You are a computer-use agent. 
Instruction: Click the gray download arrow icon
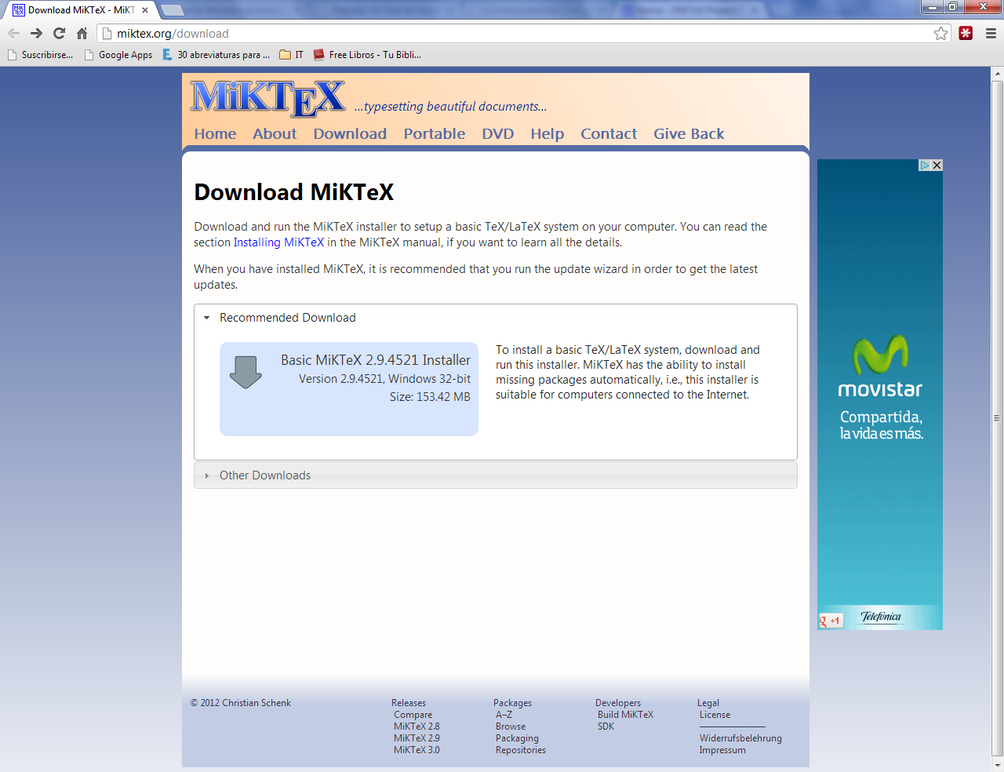tap(246, 372)
